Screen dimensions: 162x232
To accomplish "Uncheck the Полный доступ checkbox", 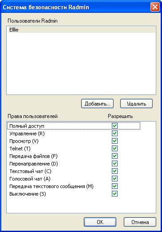I will [x=115, y=126].
